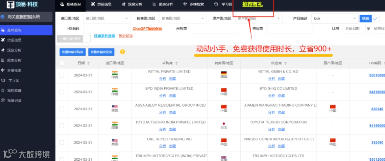Image resolution: width=385 pixels, height=161 pixels.
Task: Switch to the 基础查询 top tab
Action: (x=71, y=4)
